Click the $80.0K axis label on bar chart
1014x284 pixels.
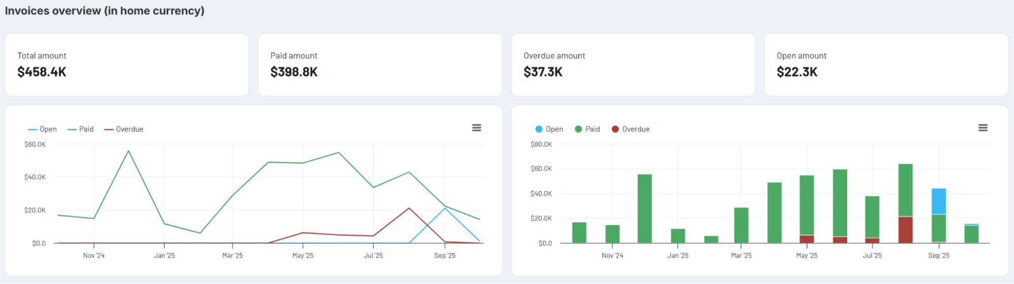pos(541,145)
